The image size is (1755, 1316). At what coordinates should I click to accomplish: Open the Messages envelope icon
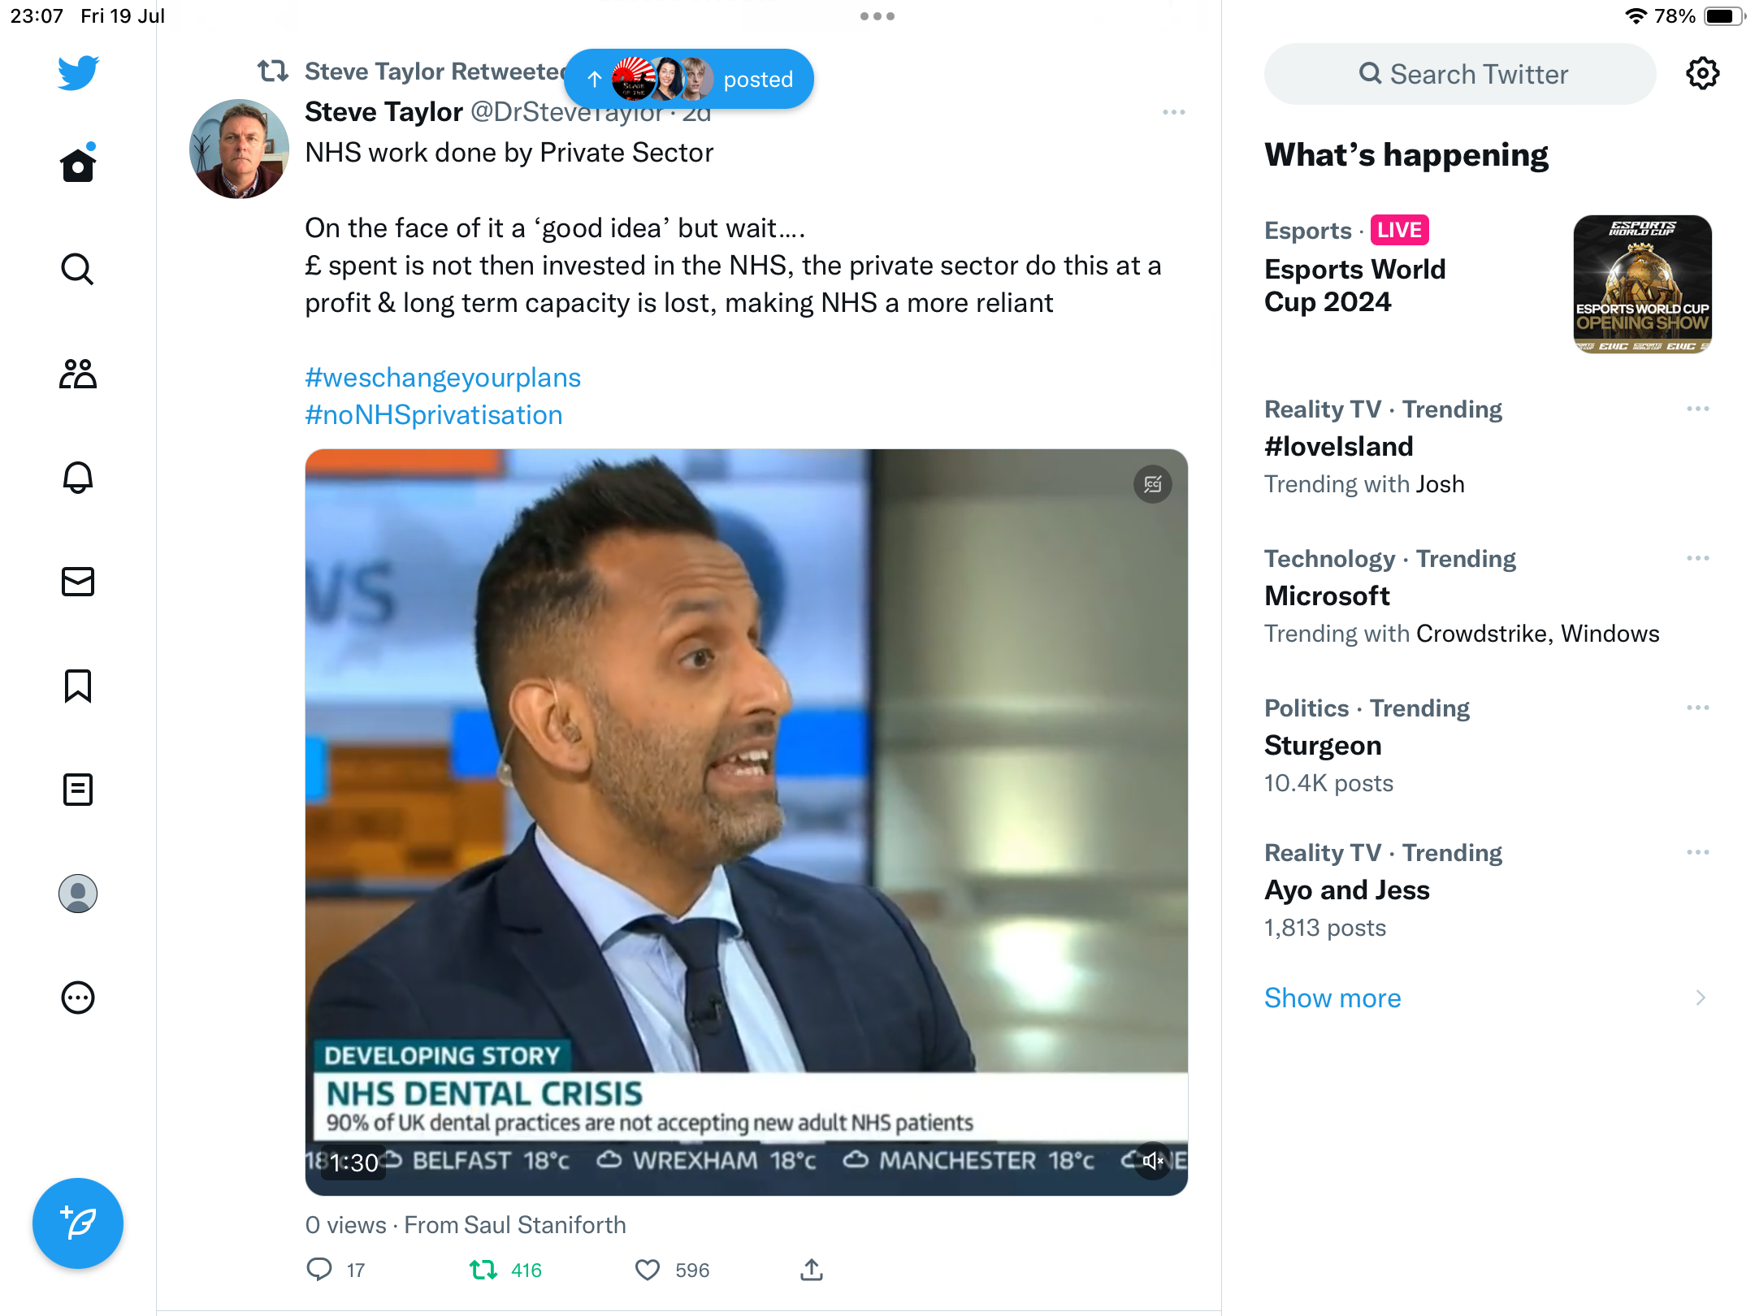click(78, 582)
